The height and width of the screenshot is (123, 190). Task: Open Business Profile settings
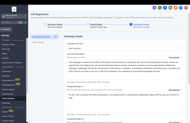[8, 45]
